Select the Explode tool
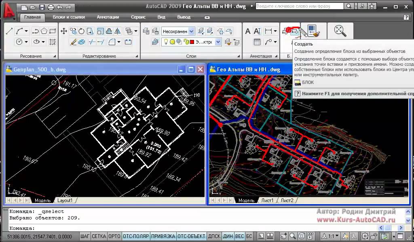 coord(82,42)
